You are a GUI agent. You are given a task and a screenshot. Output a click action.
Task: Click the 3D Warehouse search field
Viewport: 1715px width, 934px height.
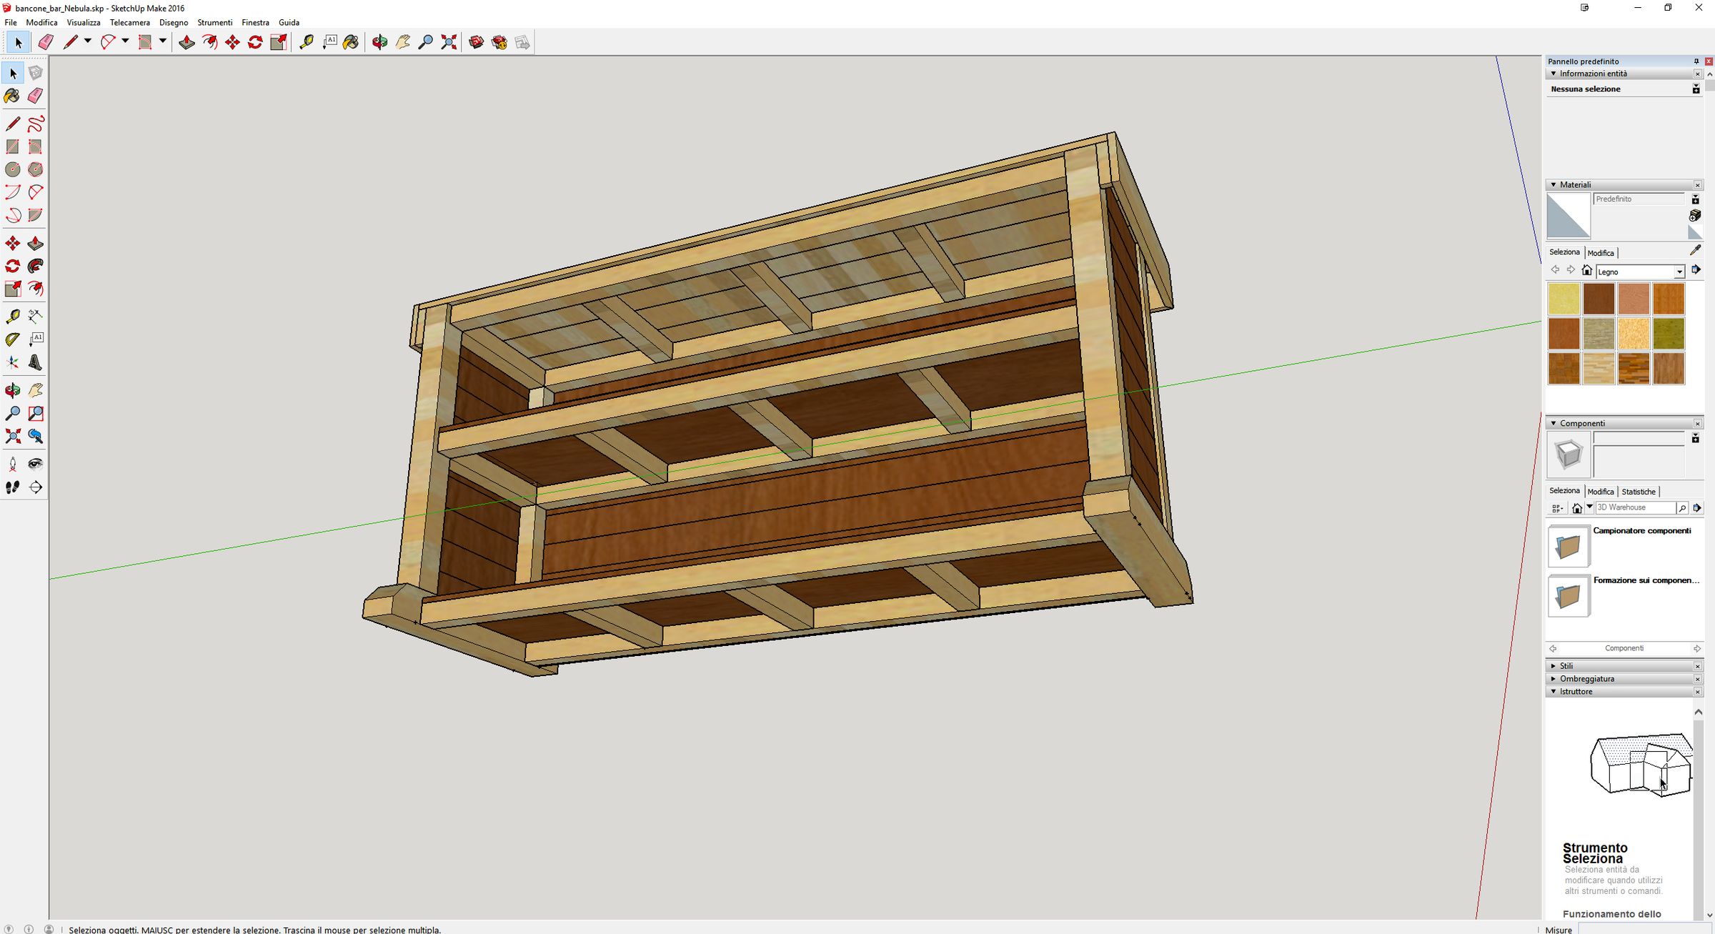(x=1635, y=507)
